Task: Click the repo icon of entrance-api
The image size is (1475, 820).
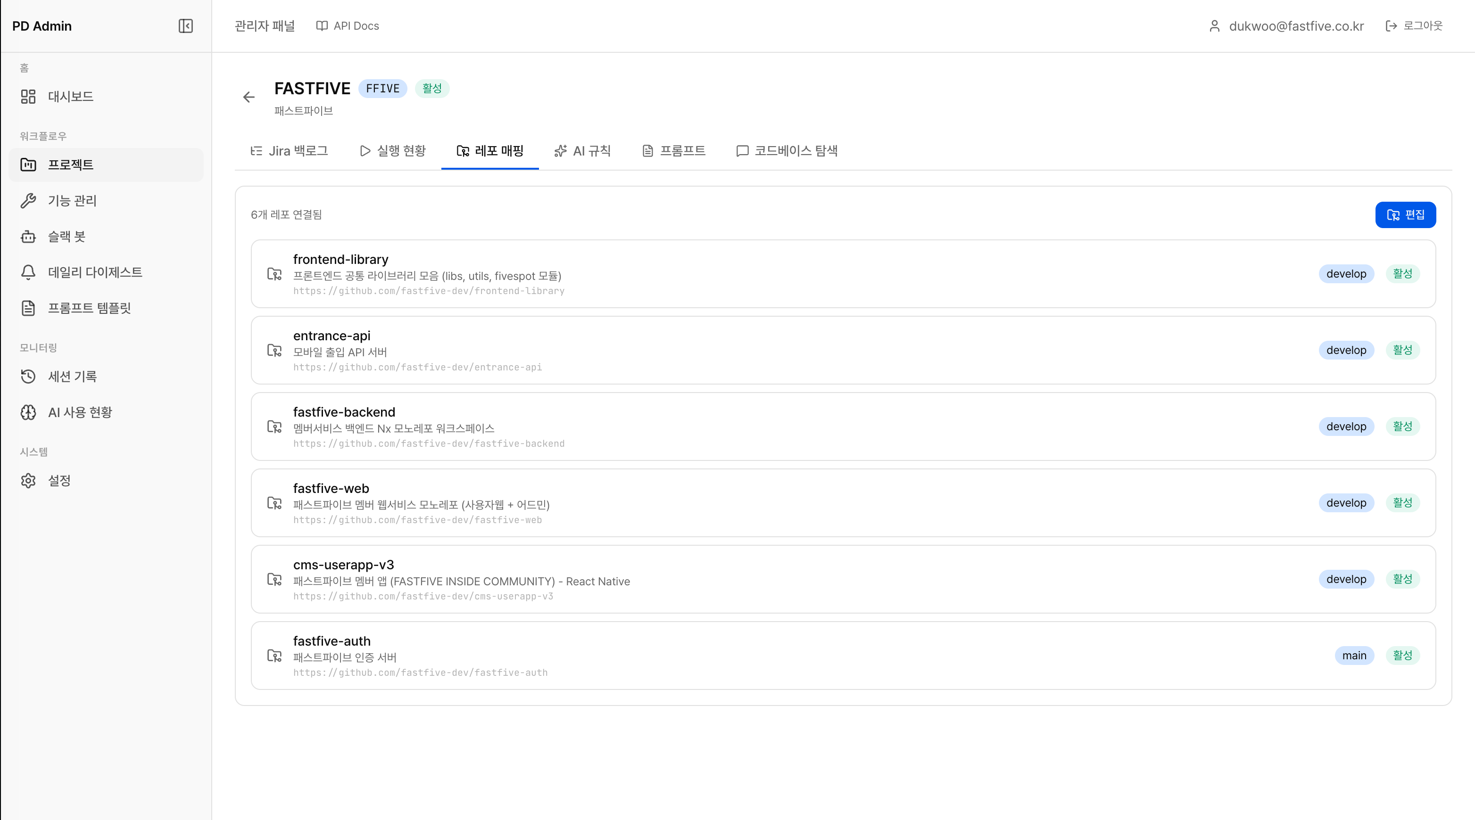Action: click(x=274, y=350)
